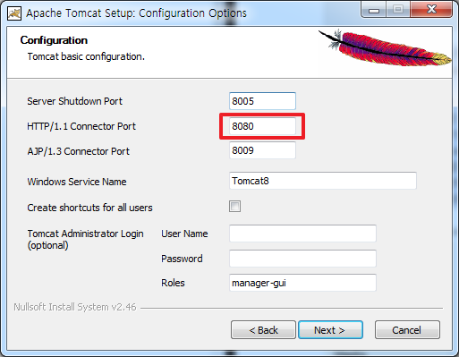Click the administrator Password field

click(x=302, y=259)
